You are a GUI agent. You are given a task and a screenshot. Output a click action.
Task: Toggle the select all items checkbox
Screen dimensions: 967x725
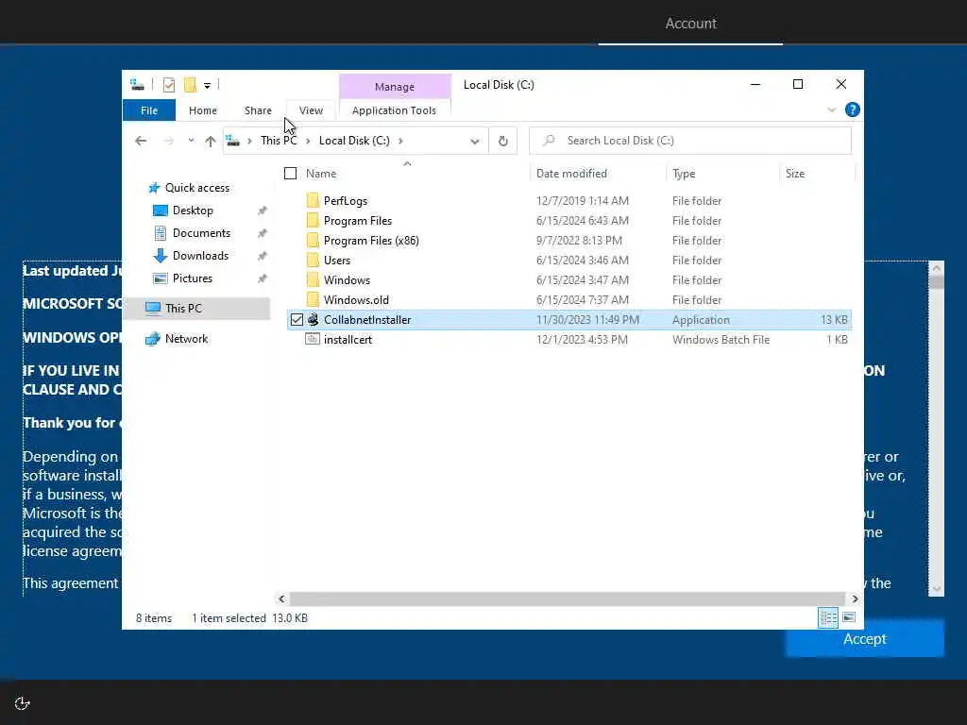click(x=290, y=174)
